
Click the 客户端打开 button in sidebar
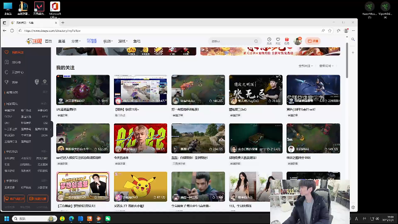tap(14, 199)
